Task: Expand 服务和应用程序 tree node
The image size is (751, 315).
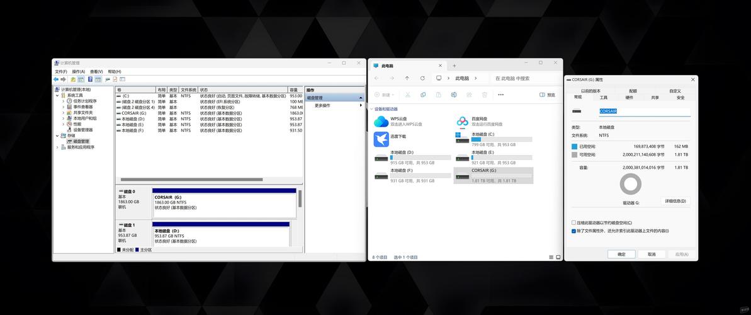Action: click(57, 147)
